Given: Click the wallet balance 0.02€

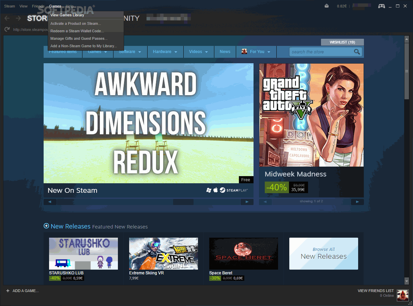Looking at the screenshot, I should pyautogui.click(x=342, y=6).
